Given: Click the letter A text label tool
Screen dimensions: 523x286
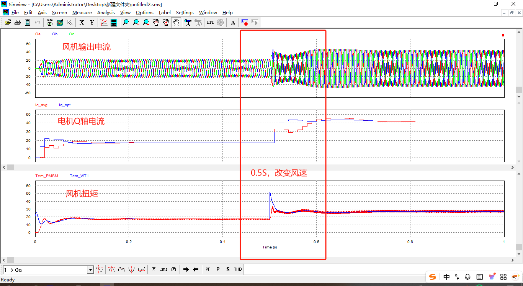Looking at the screenshot, I should [x=233, y=23].
